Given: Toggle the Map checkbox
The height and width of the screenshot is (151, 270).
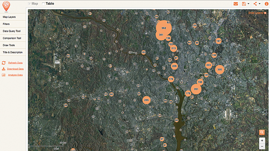Looking at the screenshot, I should pos(29,4).
